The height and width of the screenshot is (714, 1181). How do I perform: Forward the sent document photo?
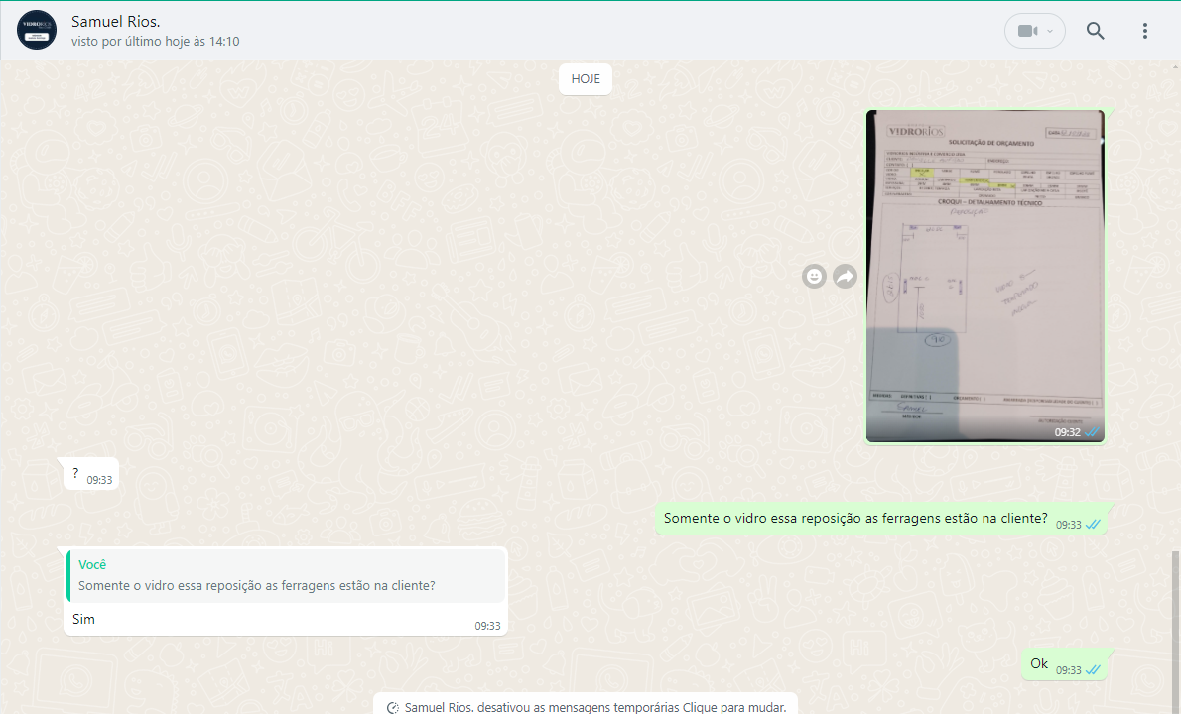click(x=846, y=277)
